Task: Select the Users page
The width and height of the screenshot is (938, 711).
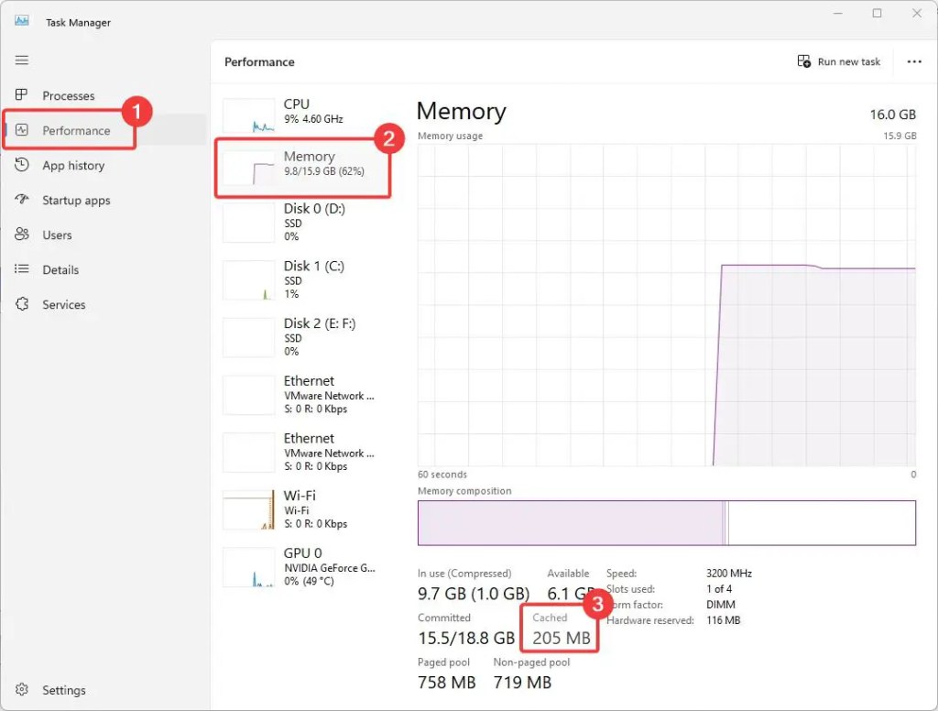Action: point(57,235)
